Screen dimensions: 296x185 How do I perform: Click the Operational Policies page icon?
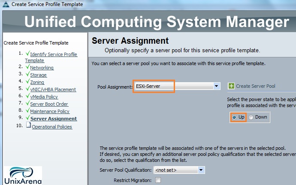28,125
